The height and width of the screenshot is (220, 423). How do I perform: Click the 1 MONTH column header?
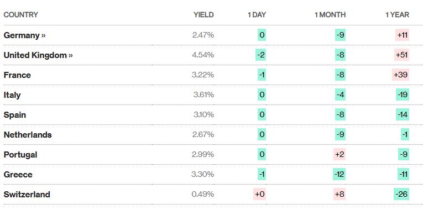[330, 14]
